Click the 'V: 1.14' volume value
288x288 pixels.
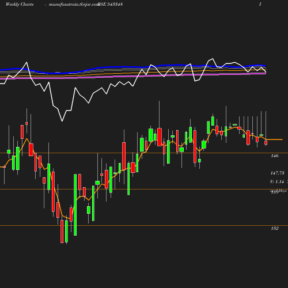pos(277,181)
